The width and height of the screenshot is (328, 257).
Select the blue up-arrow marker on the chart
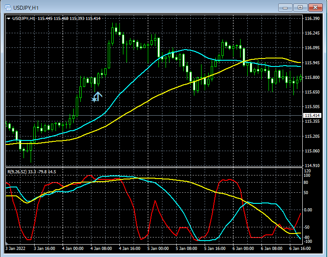click(97, 97)
